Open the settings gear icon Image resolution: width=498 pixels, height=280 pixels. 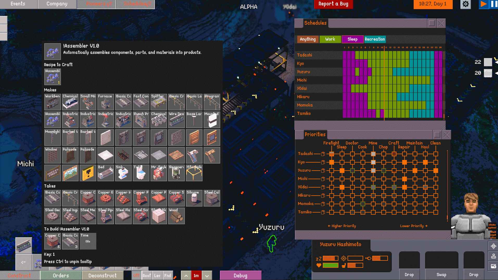click(x=465, y=4)
